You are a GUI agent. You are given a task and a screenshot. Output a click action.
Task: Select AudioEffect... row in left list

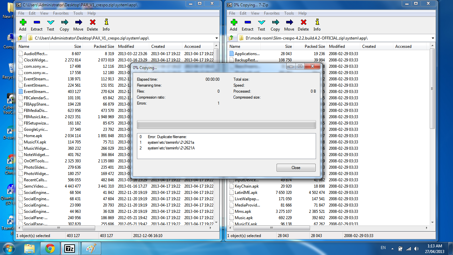tap(115, 54)
